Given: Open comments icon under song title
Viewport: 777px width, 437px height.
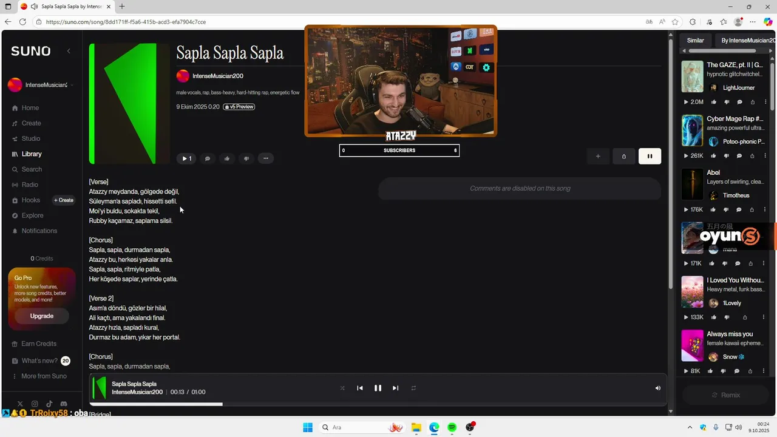Looking at the screenshot, I should click(208, 158).
